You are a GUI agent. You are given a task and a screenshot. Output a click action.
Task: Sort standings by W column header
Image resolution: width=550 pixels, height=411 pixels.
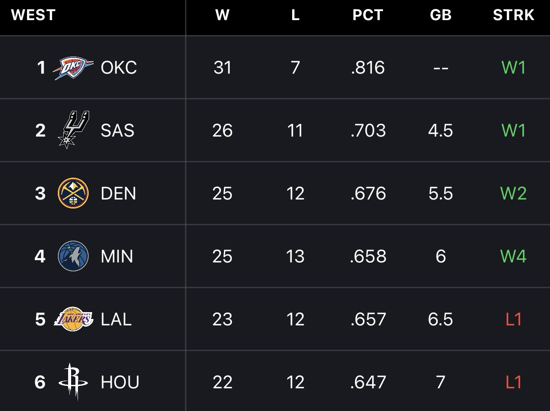click(222, 15)
